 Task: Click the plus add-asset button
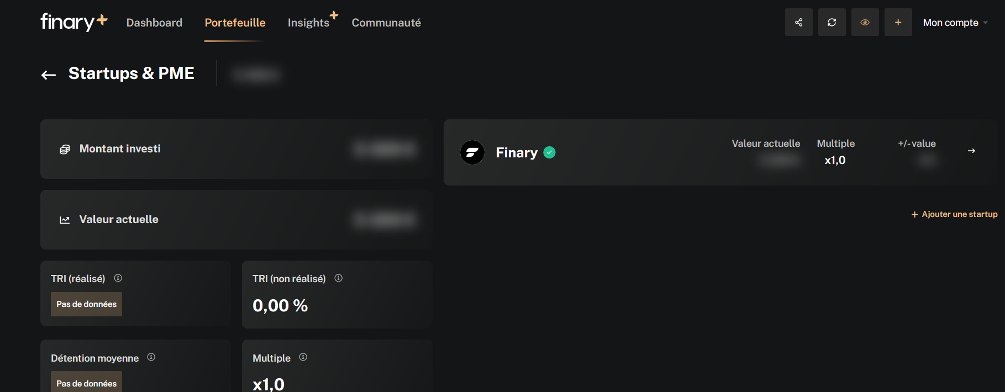coord(898,23)
